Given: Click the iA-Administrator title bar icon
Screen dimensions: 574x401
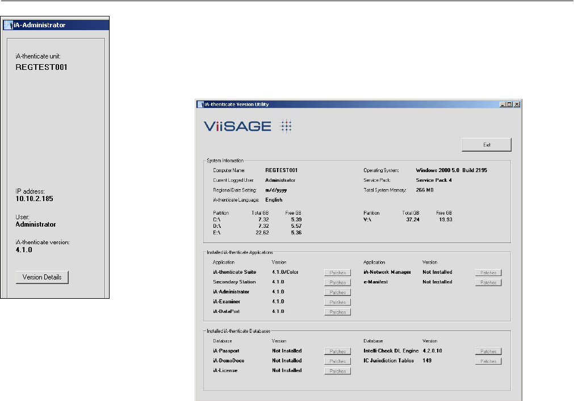Looking at the screenshot, I should pyautogui.click(x=8, y=25).
